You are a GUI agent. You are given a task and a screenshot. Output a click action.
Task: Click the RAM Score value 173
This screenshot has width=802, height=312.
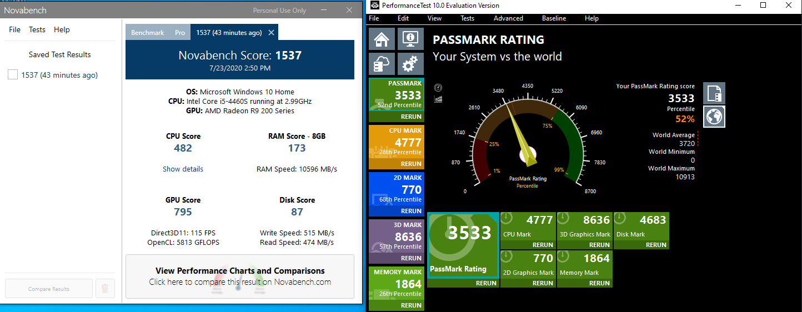[297, 148]
